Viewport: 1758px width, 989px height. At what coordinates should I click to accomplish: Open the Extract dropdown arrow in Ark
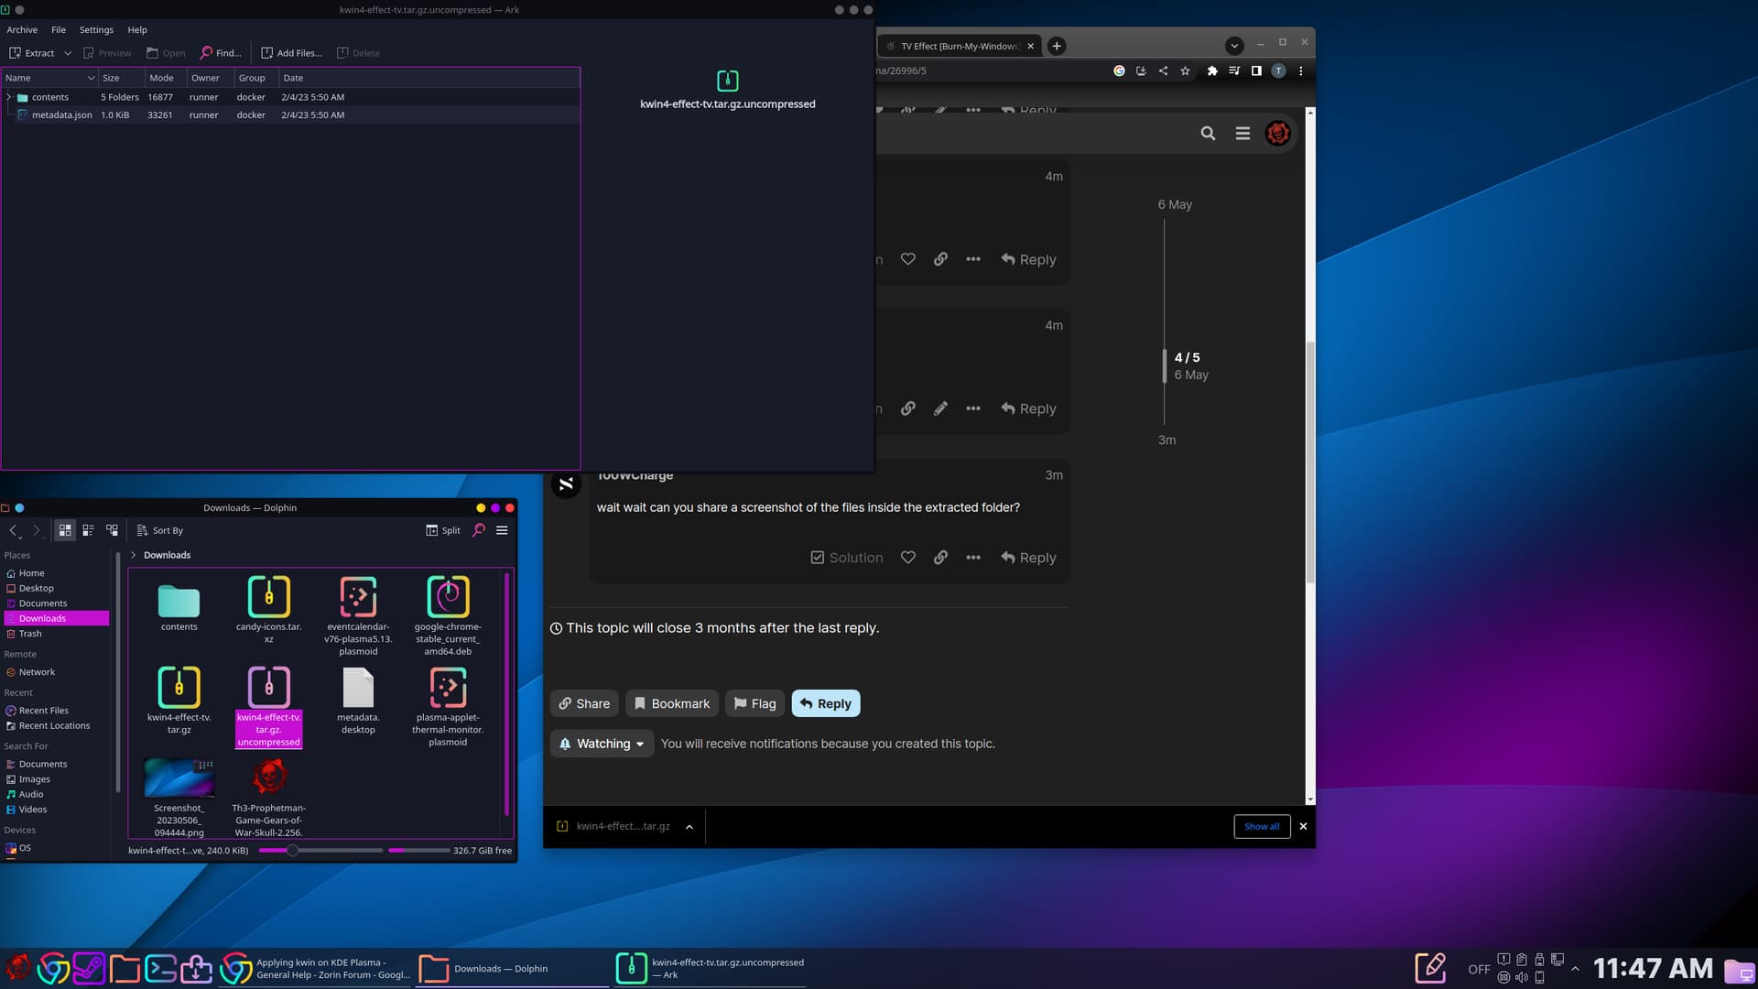(68, 53)
